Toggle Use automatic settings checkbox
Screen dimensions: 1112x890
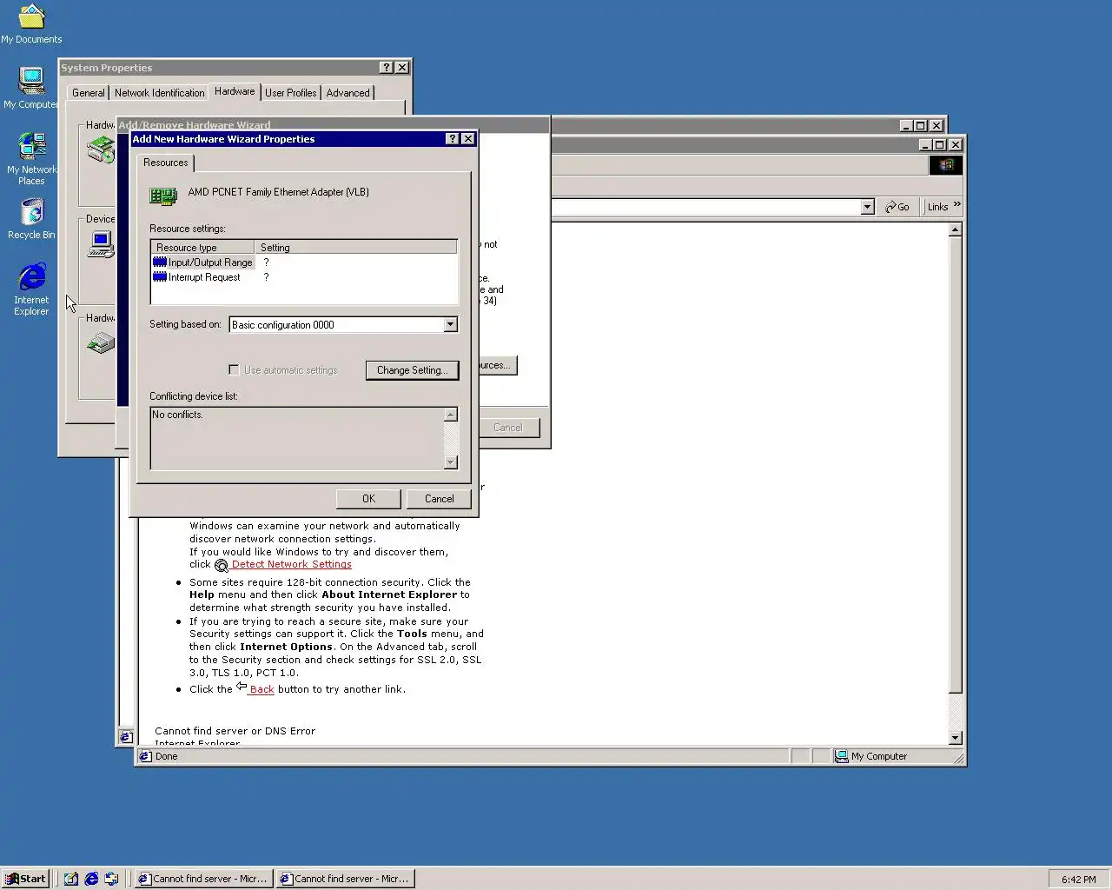pyautogui.click(x=234, y=369)
